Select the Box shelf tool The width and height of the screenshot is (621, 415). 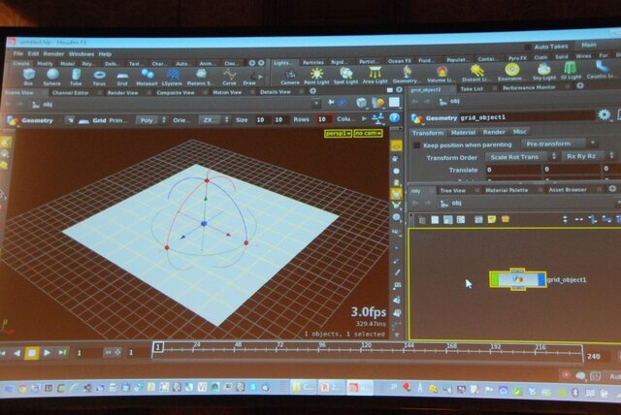29,77
